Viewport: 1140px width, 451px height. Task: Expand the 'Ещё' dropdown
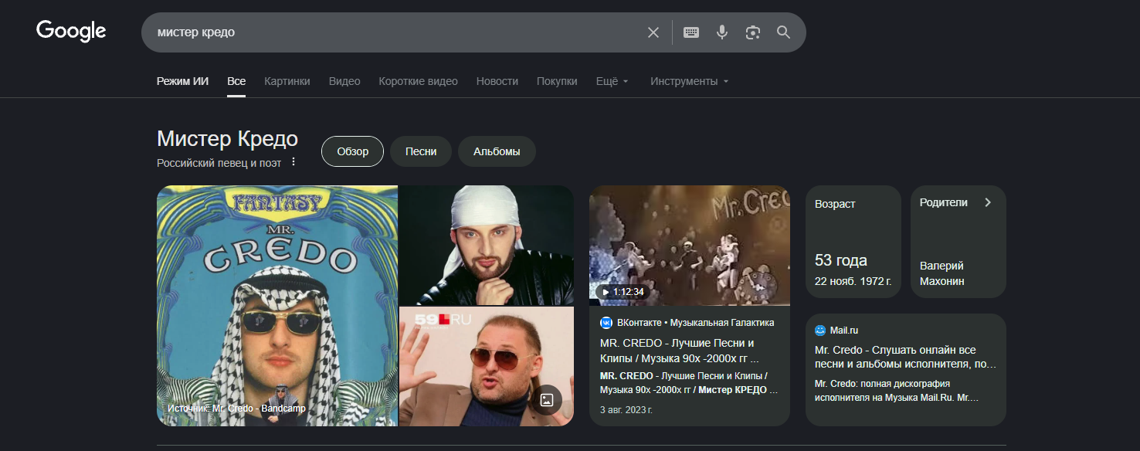point(612,81)
